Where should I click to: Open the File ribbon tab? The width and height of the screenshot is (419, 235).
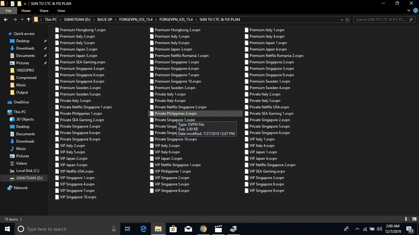point(9,11)
